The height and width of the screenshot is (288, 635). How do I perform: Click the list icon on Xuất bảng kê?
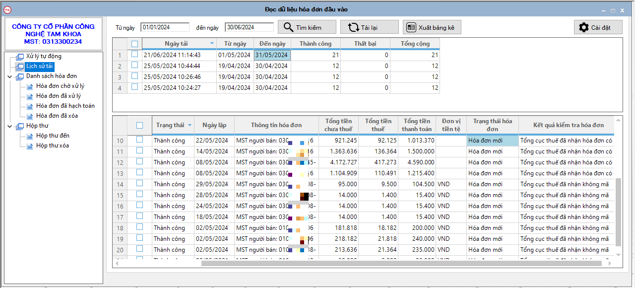(x=411, y=27)
